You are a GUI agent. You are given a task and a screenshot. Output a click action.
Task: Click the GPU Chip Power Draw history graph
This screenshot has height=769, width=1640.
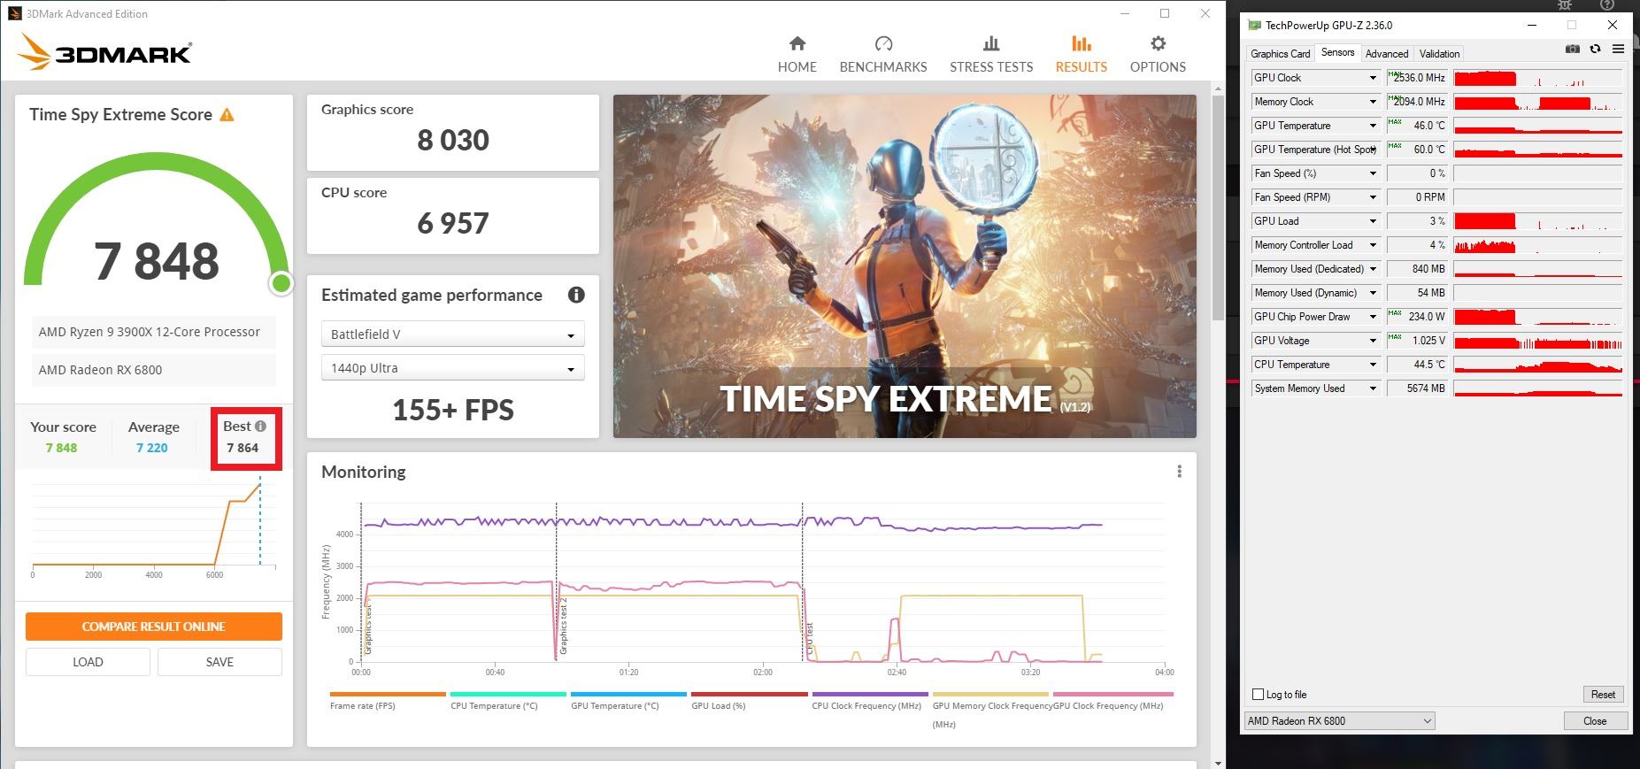tap(1537, 317)
